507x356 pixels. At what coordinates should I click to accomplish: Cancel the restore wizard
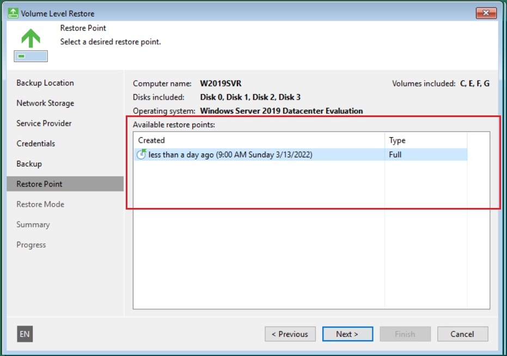point(462,334)
